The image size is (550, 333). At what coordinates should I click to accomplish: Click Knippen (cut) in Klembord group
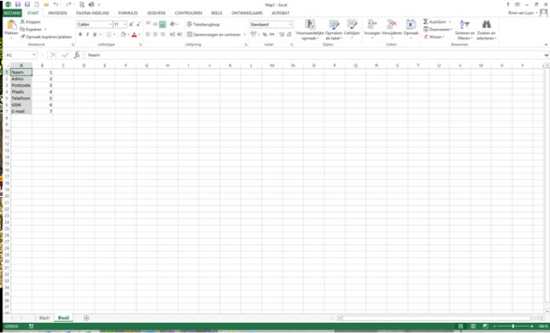tap(31, 22)
